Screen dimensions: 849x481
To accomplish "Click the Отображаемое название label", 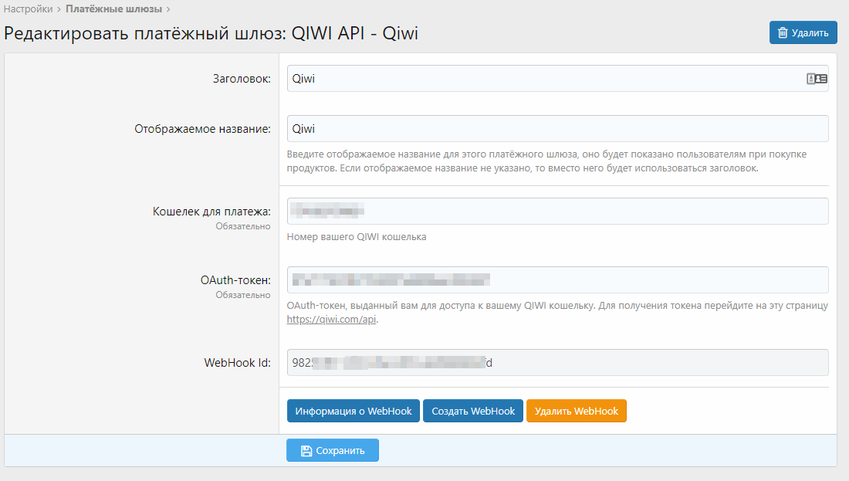I will pos(202,129).
